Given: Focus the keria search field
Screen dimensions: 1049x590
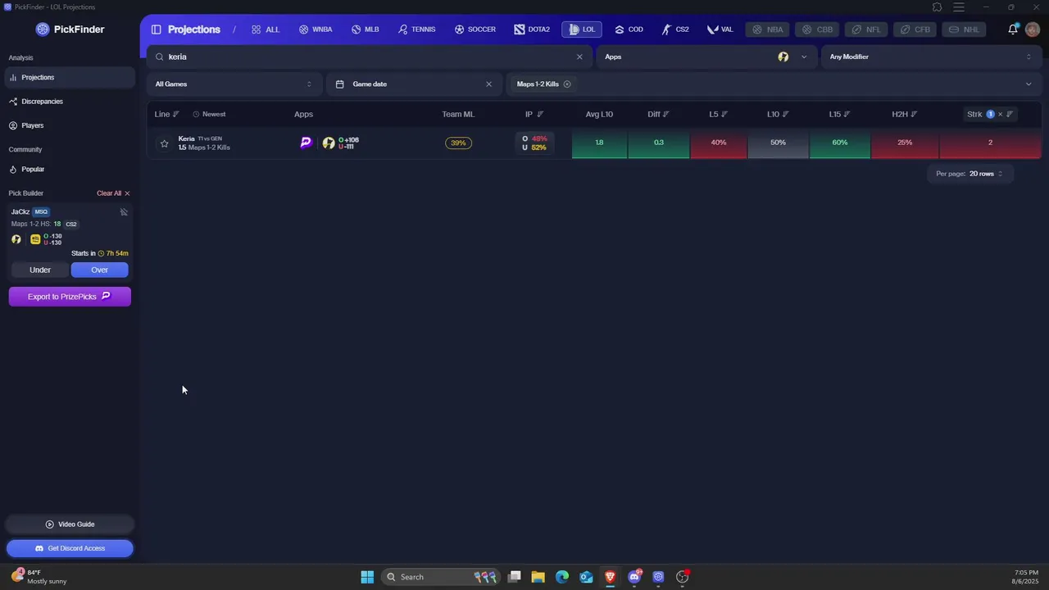Looking at the screenshot, I should pos(369,57).
